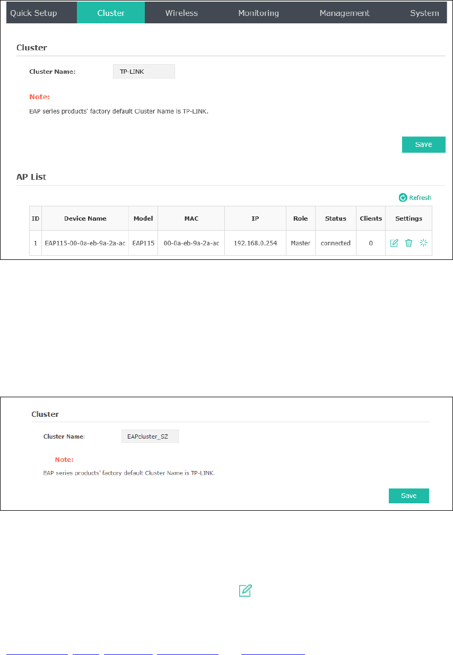453x655 pixels.
Task: Click the locate icon for EAP115
Action: [423, 243]
